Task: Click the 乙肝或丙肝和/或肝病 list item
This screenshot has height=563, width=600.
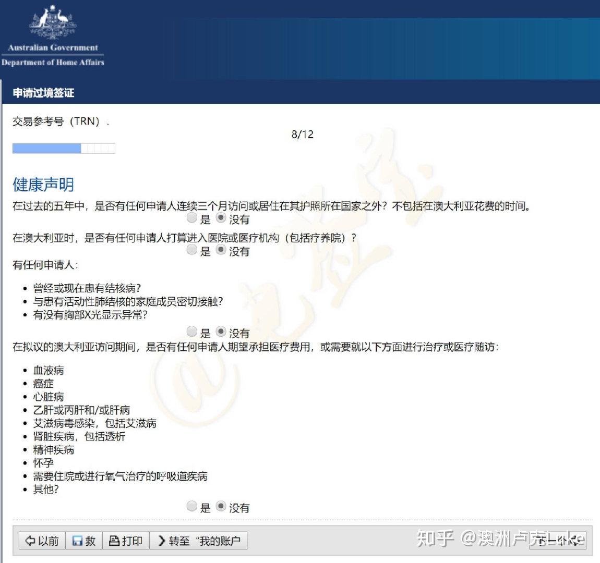Action: pos(81,410)
